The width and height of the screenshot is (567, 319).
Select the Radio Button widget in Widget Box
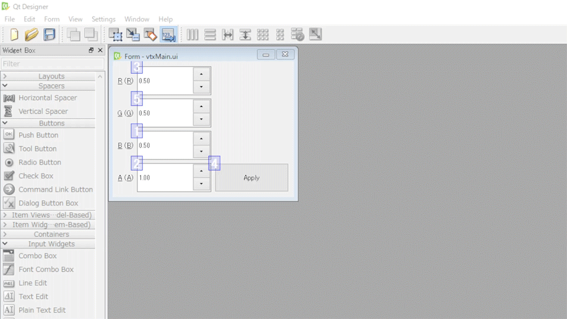(x=40, y=162)
